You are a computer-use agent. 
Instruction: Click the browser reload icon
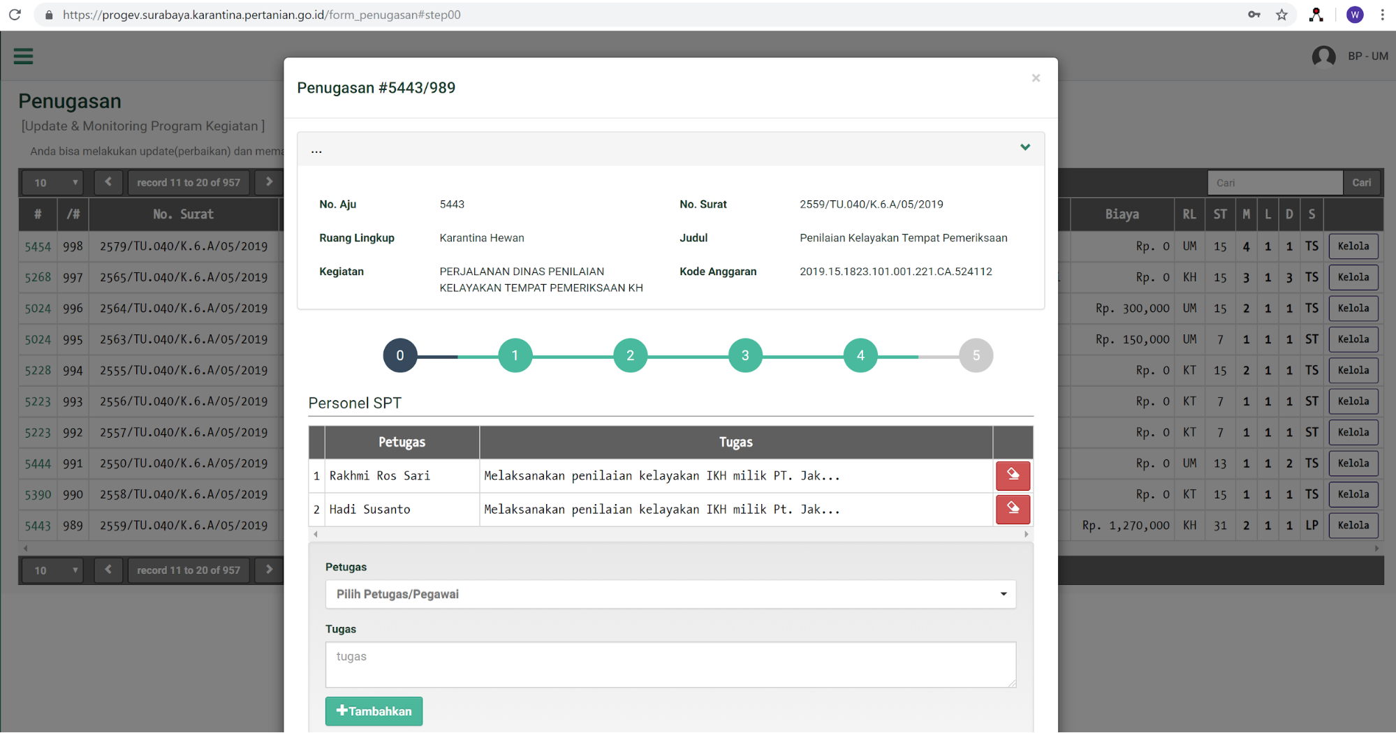point(15,15)
